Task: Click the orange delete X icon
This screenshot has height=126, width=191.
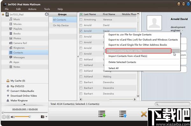Action: pyautogui.click(x=144, y=114)
